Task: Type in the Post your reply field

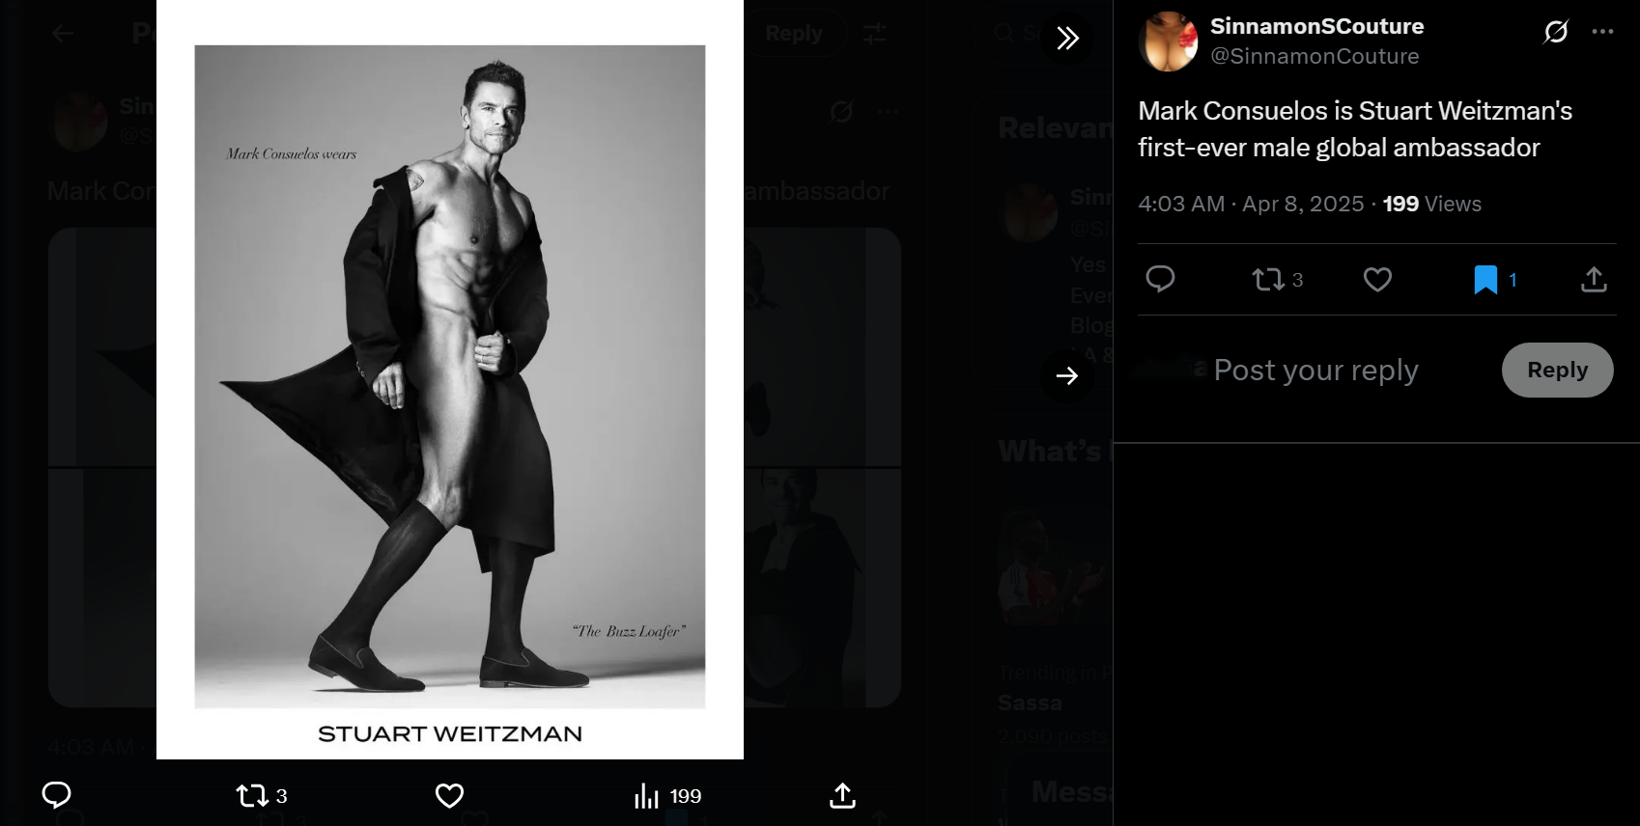Action: point(1315,371)
